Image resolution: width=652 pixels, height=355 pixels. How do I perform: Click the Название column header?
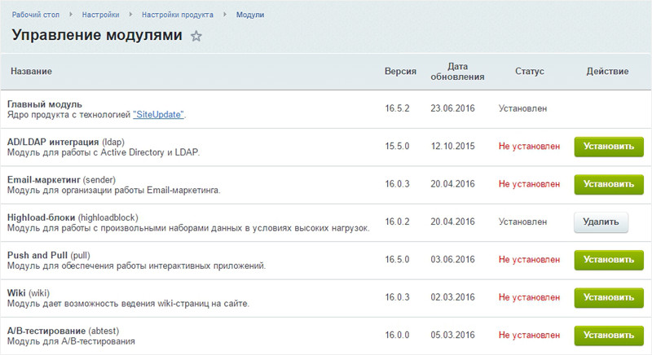tap(31, 72)
